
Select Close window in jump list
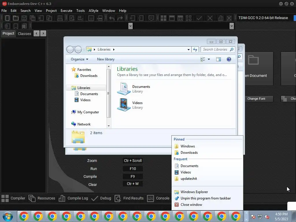pos(207,205)
